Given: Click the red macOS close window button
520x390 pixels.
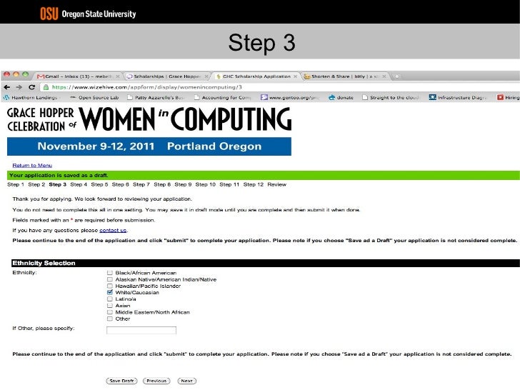Looking at the screenshot, I should pos(7,74).
